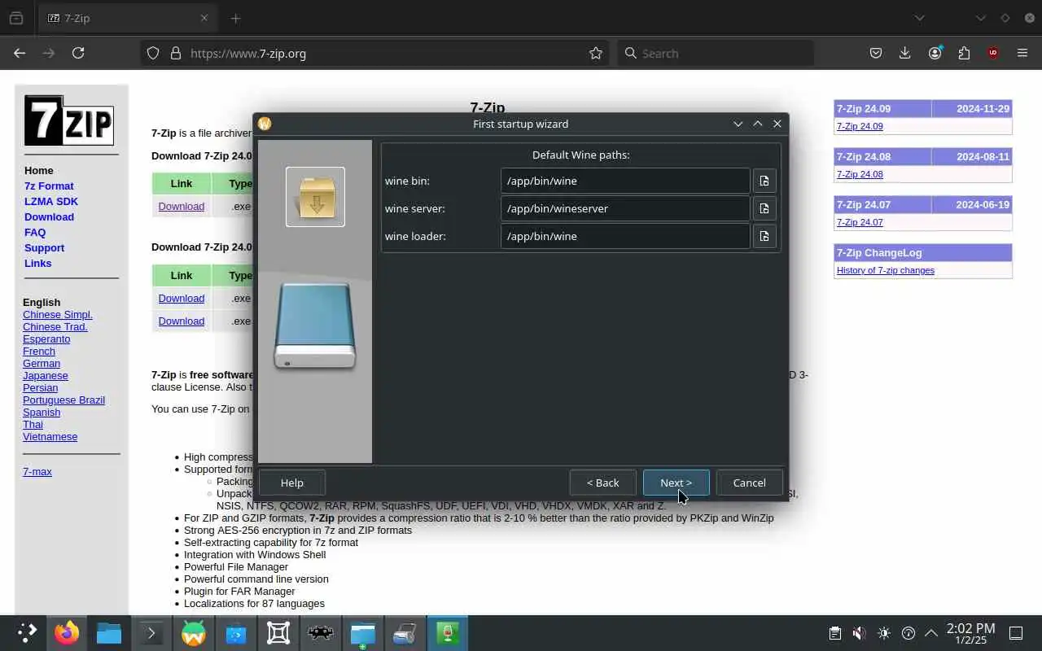1042x651 pixels.
Task: Click the package box image in the wizard
Action: (315, 197)
